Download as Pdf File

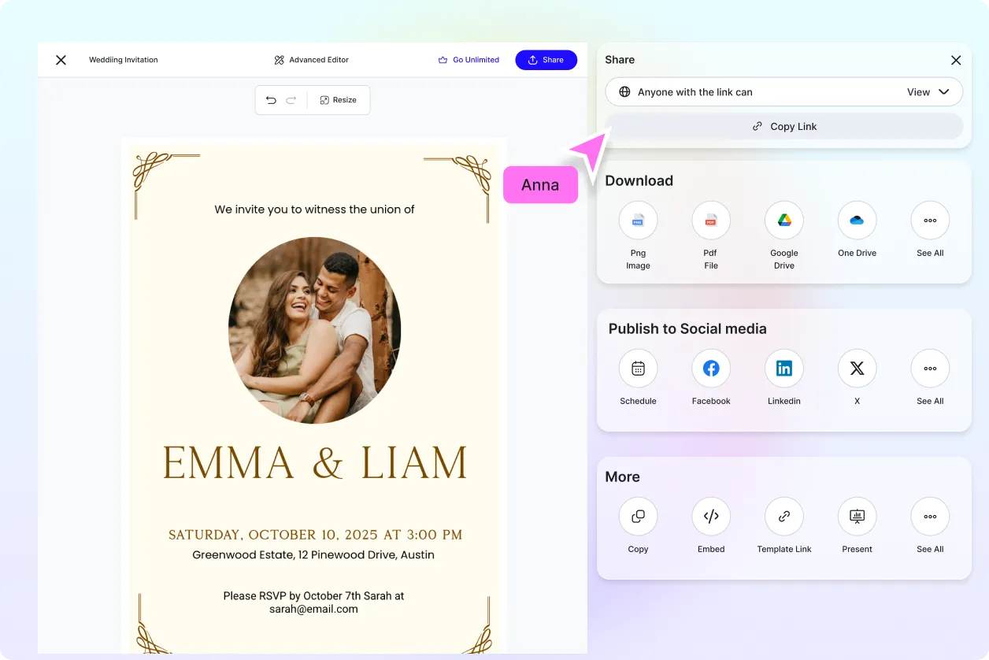(711, 221)
